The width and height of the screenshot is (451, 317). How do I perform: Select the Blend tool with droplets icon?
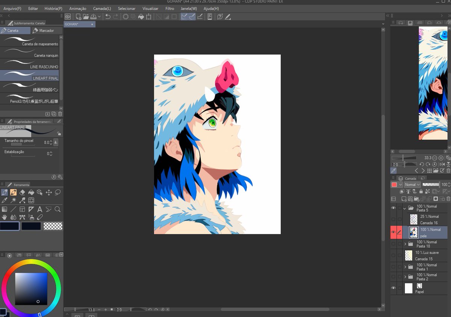pyautogui.click(x=14, y=217)
